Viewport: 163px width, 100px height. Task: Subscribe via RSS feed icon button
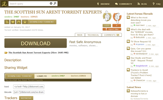pos(7,22)
